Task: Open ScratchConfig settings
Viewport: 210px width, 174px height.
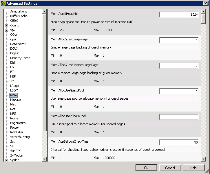Action: tap(20, 137)
